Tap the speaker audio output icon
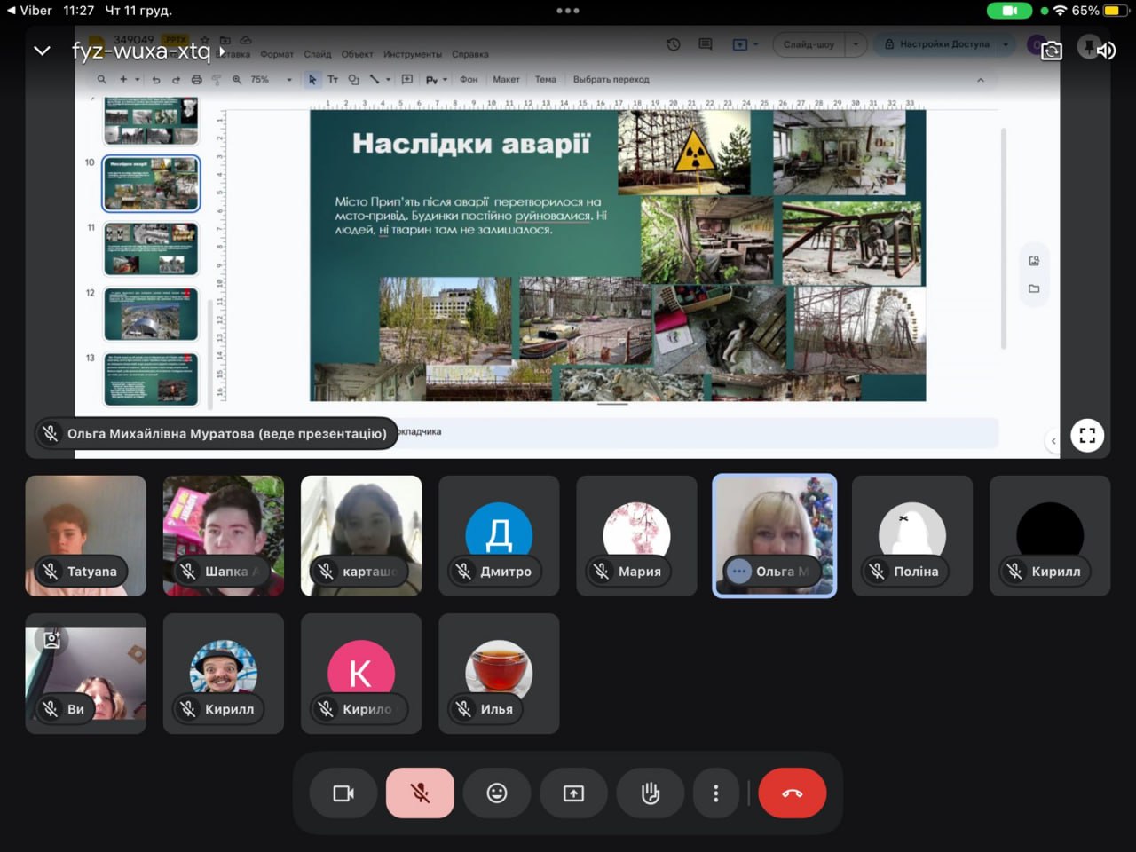This screenshot has width=1136, height=852. coord(1106,51)
